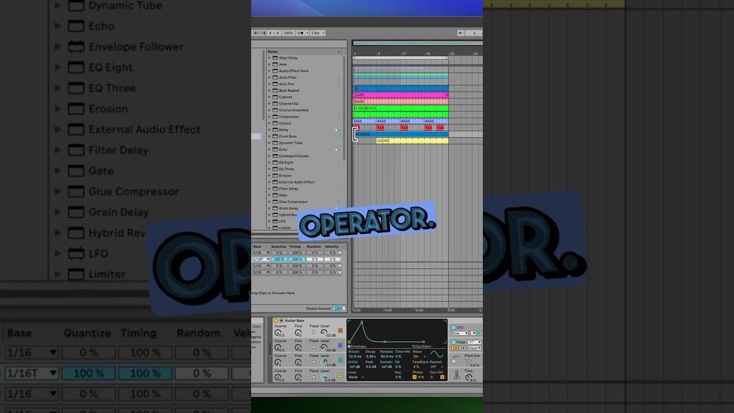Toggle Fixed checkbox for oscillator C

[x=314, y=347]
